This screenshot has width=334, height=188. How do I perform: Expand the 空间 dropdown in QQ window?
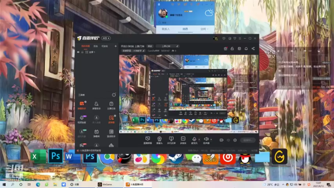[204, 29]
